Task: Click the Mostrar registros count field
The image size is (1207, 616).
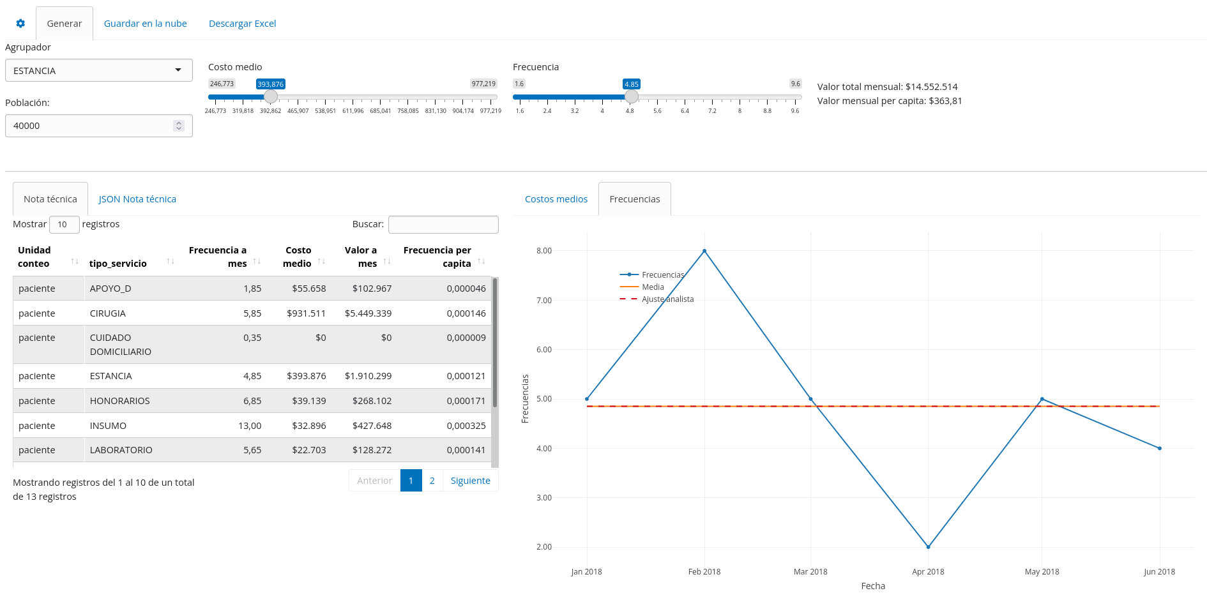Action: coord(65,225)
